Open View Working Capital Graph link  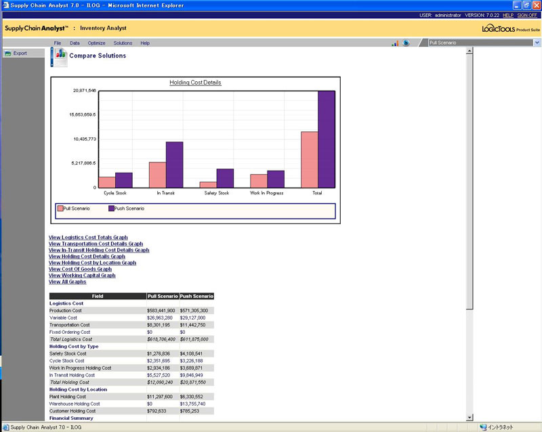coord(82,276)
